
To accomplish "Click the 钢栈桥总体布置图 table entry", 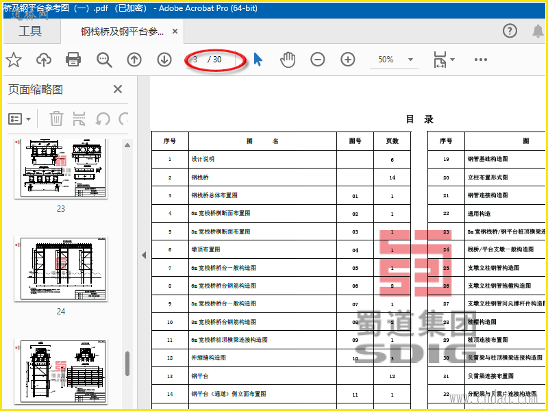I will [214, 195].
